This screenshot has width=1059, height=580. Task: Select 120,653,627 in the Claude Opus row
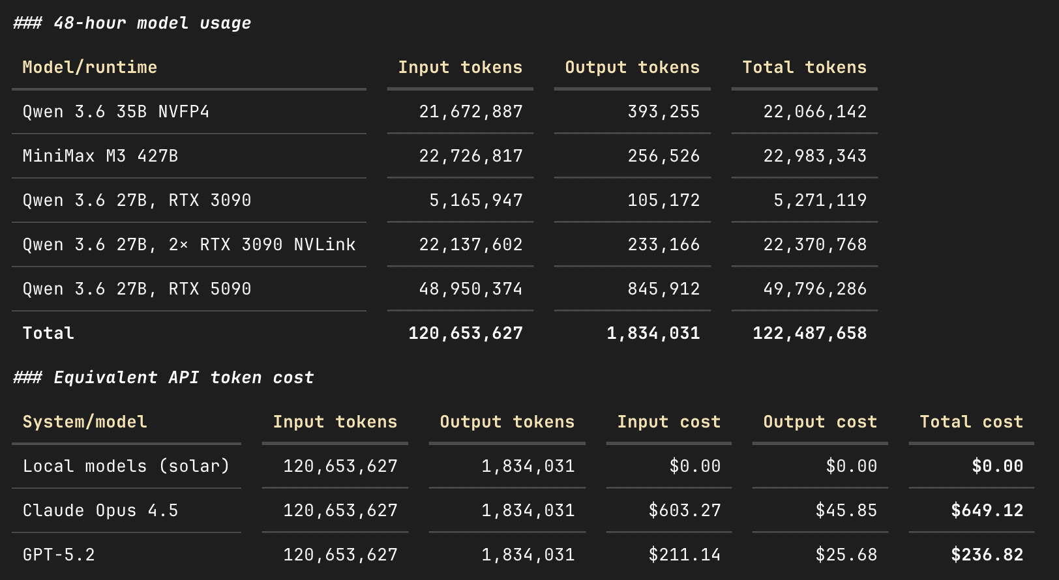pyautogui.click(x=340, y=510)
